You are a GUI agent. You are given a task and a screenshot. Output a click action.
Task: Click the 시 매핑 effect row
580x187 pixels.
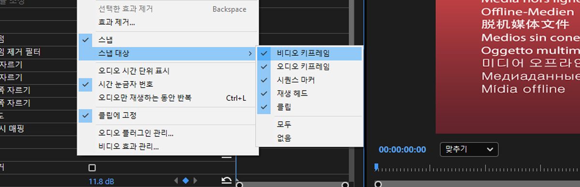39,129
